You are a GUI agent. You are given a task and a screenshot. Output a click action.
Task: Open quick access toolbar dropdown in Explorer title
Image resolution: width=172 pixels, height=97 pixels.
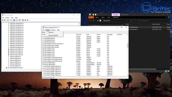click(x=97, y=15)
